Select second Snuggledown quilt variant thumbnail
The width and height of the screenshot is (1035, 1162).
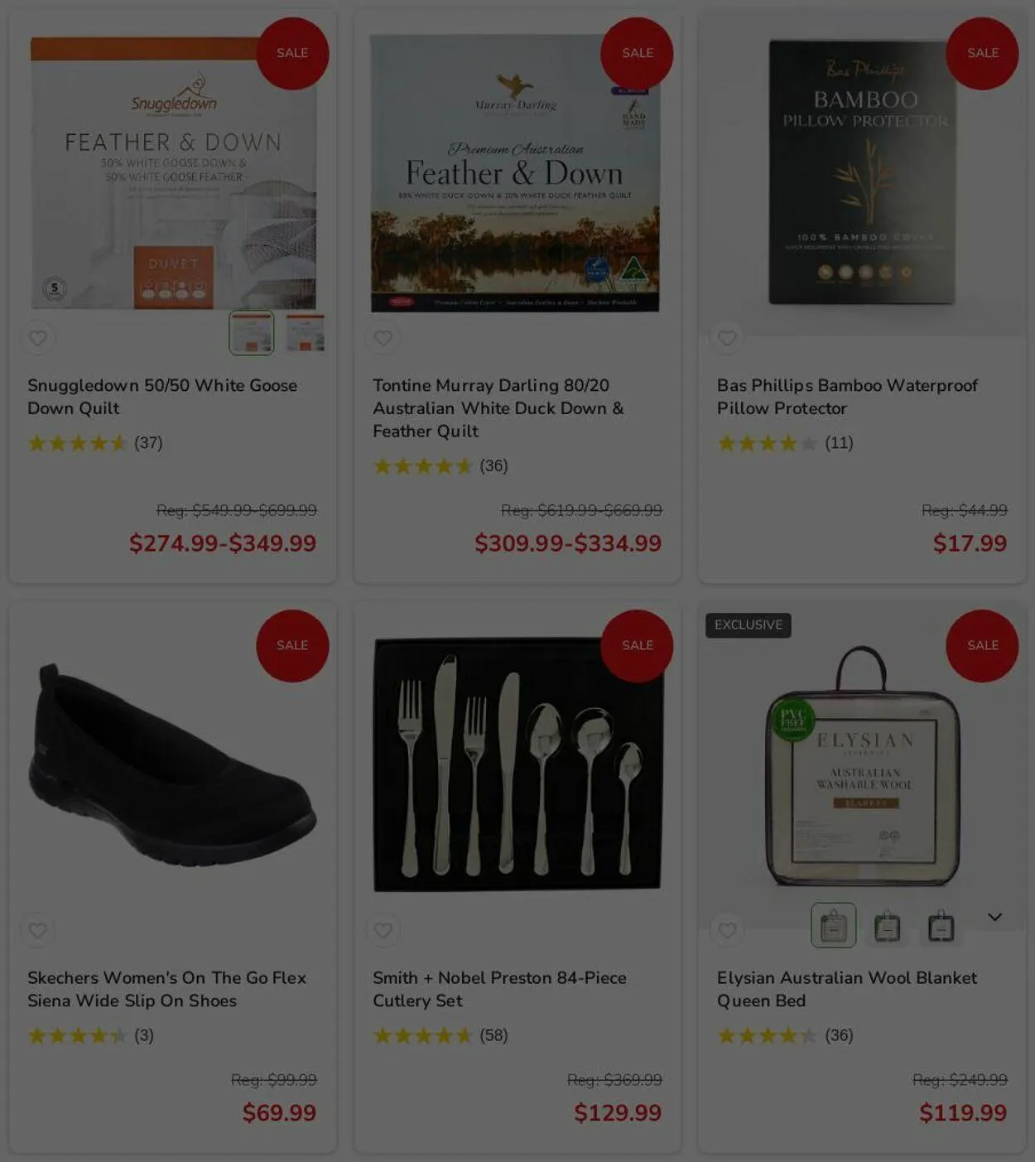[306, 333]
